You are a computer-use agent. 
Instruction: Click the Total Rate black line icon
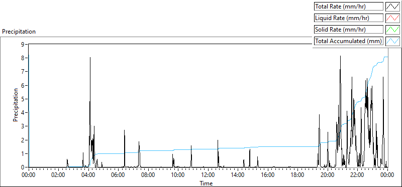click(x=392, y=7)
